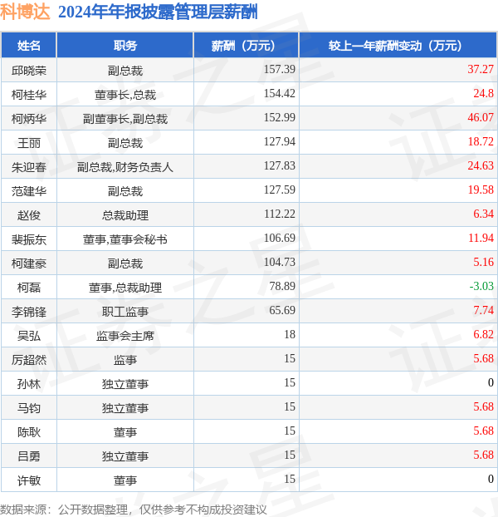
Task: Click the position 监事会主席
Action: tap(125, 336)
